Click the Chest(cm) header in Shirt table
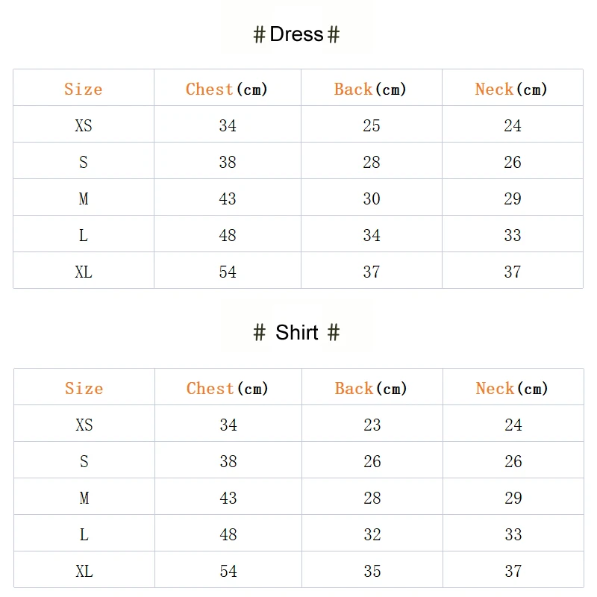 228,388
